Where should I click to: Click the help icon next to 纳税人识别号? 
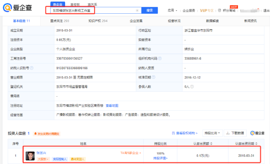click(x=32, y=68)
